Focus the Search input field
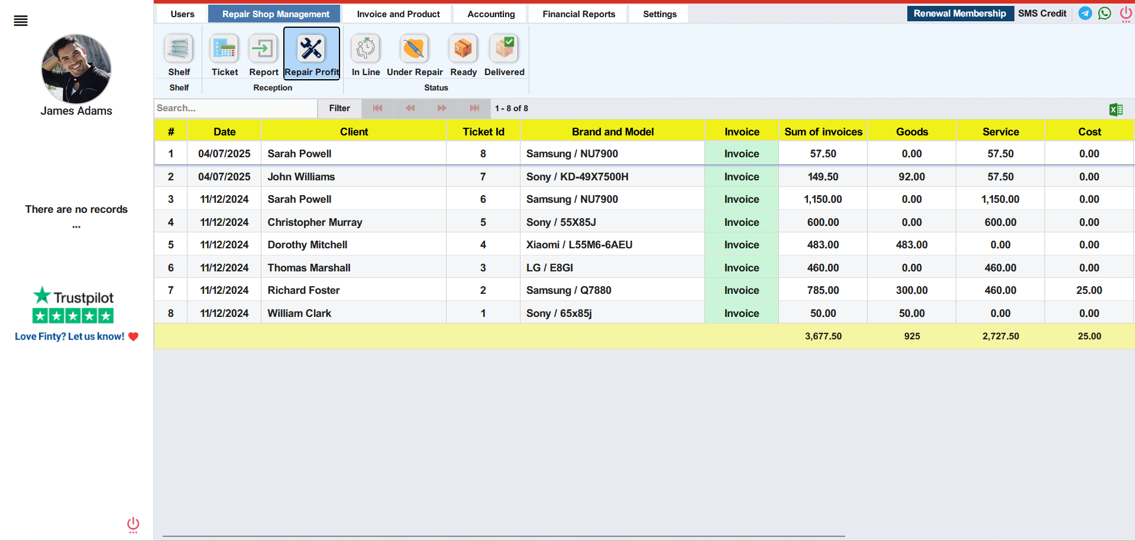This screenshot has width=1135, height=541. tap(235, 108)
